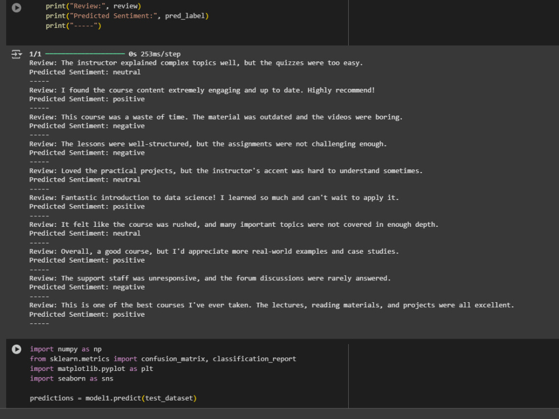Select the 'waste of time' review line

pyautogui.click(x=216, y=117)
